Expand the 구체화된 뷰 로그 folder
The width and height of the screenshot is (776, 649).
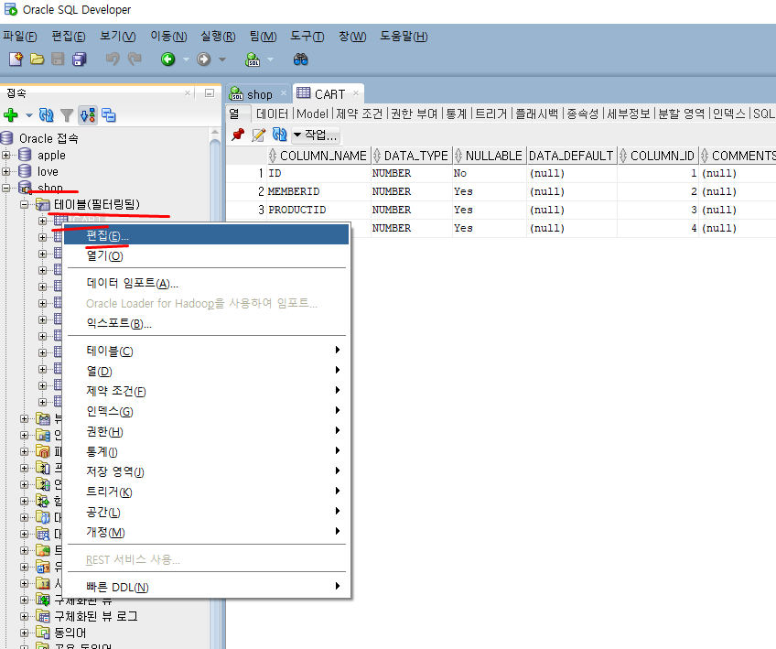coord(24,616)
